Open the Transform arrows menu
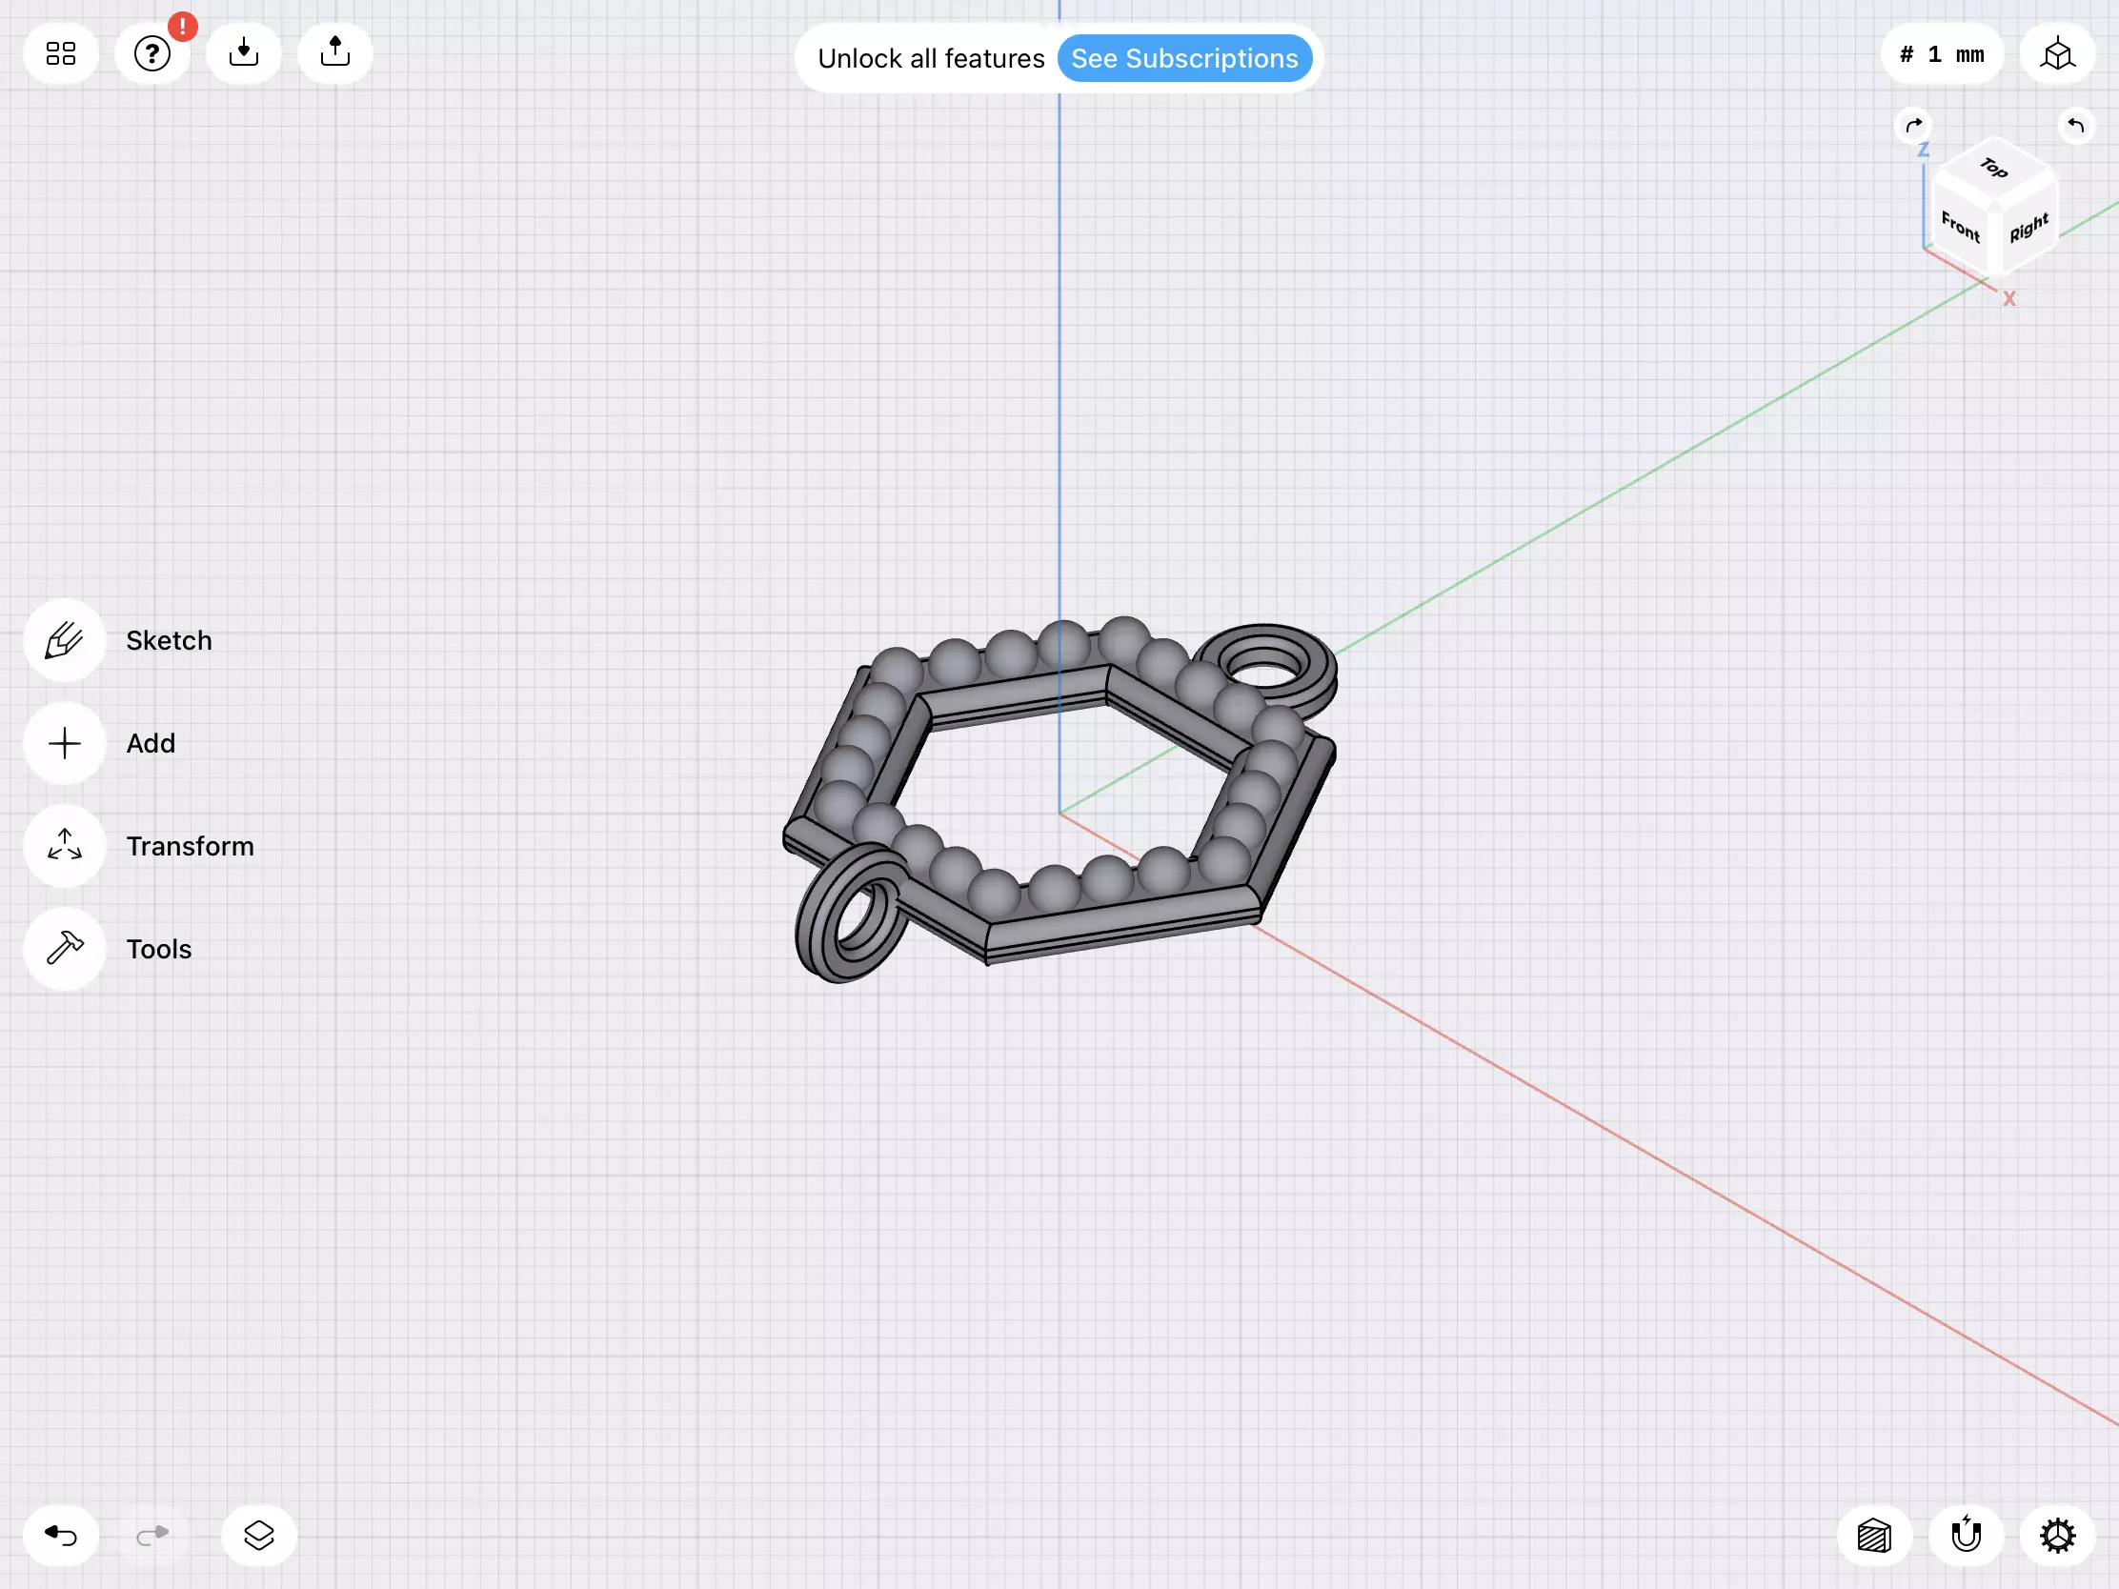The image size is (2119, 1589). pyautogui.click(x=64, y=846)
